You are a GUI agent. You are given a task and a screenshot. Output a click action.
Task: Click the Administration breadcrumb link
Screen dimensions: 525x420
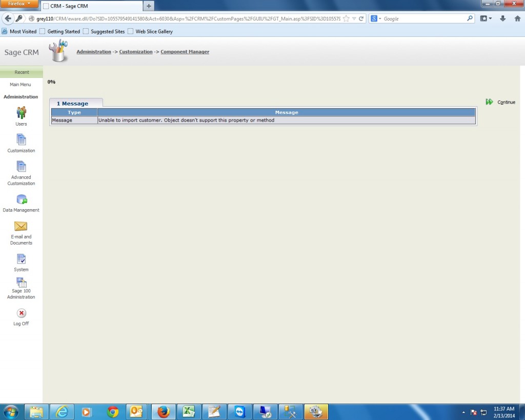[94, 52]
